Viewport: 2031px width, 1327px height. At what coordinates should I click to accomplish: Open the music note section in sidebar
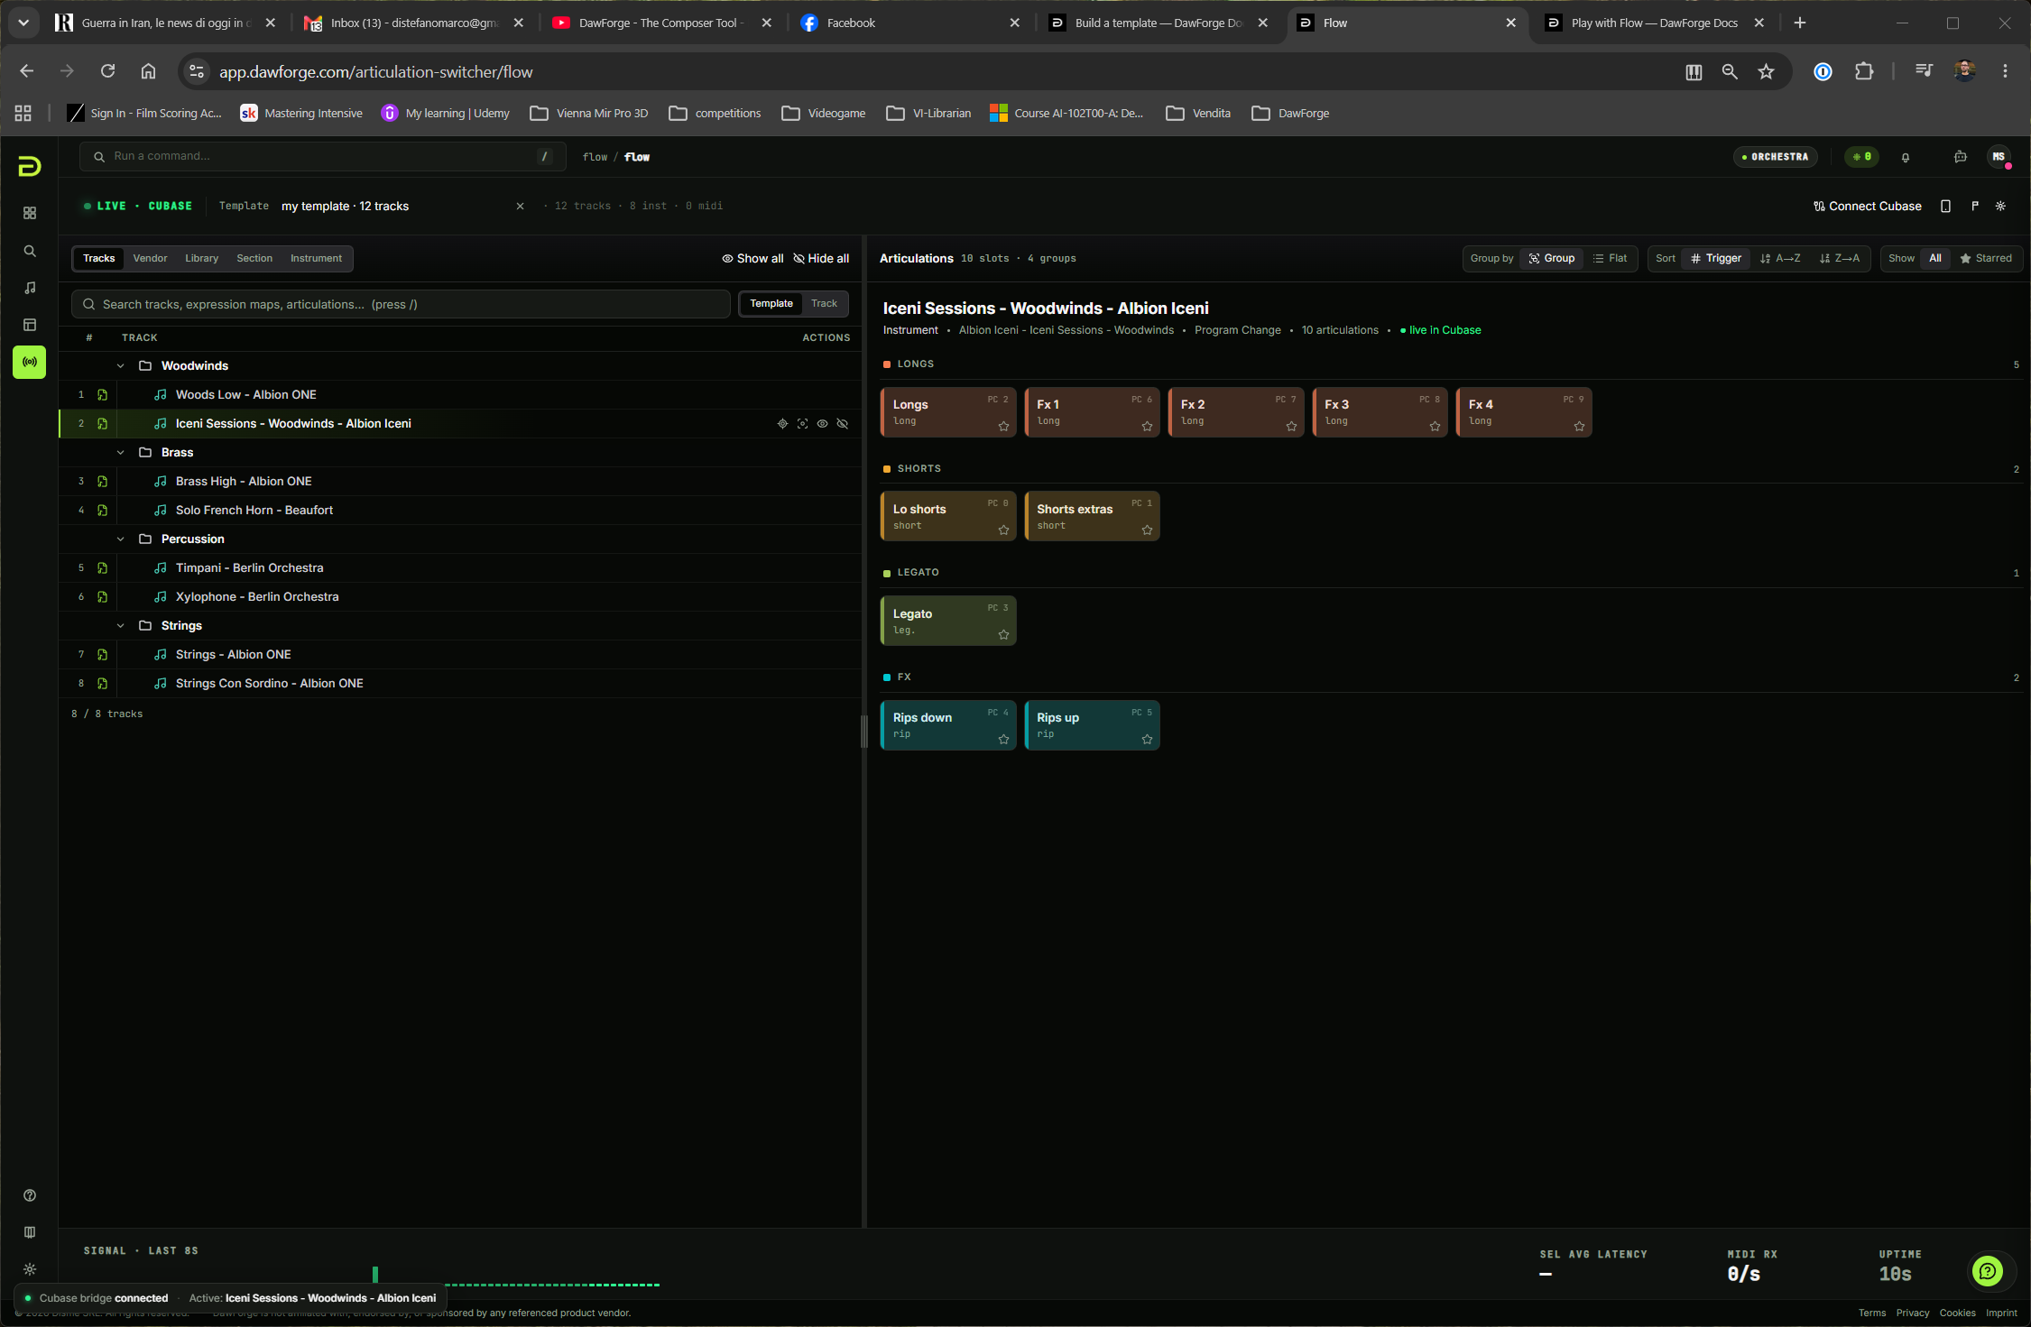pos(30,288)
